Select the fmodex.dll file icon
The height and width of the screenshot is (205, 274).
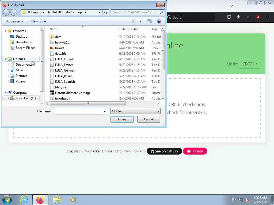tap(52, 98)
